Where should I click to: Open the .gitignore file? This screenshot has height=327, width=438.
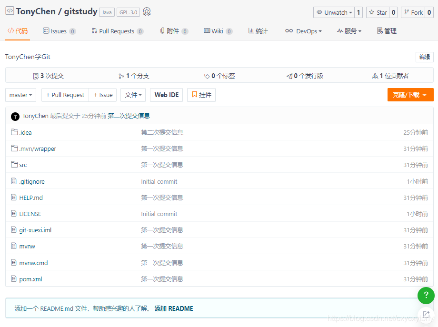(x=32, y=181)
